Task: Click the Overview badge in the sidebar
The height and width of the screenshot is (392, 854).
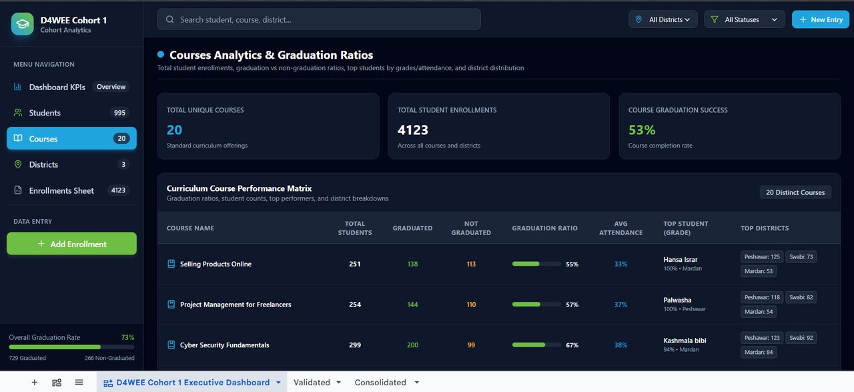Action: (x=111, y=87)
